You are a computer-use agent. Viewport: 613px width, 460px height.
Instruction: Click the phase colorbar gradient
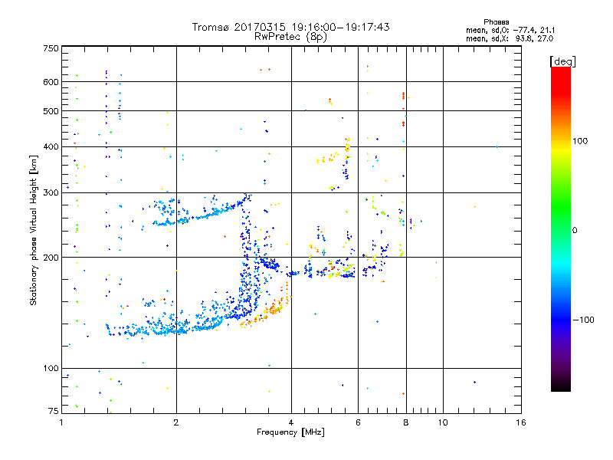561,229
